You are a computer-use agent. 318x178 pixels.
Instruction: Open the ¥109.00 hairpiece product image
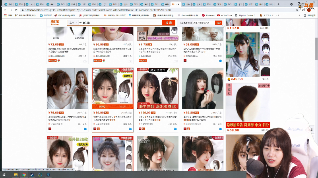pyautogui.click(x=157, y=88)
